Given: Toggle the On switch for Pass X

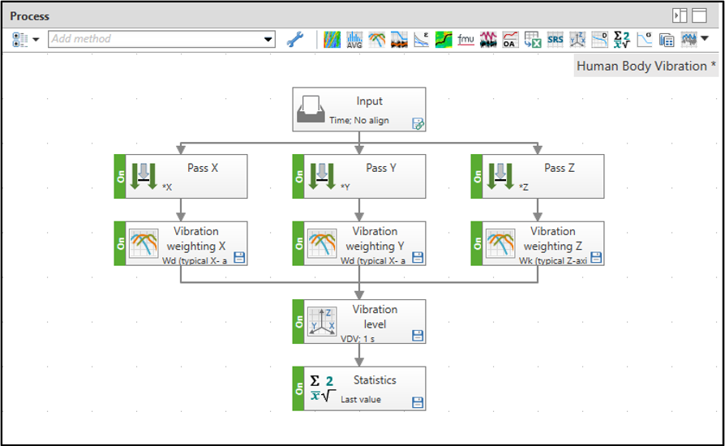Looking at the screenshot, I should pyautogui.click(x=120, y=177).
